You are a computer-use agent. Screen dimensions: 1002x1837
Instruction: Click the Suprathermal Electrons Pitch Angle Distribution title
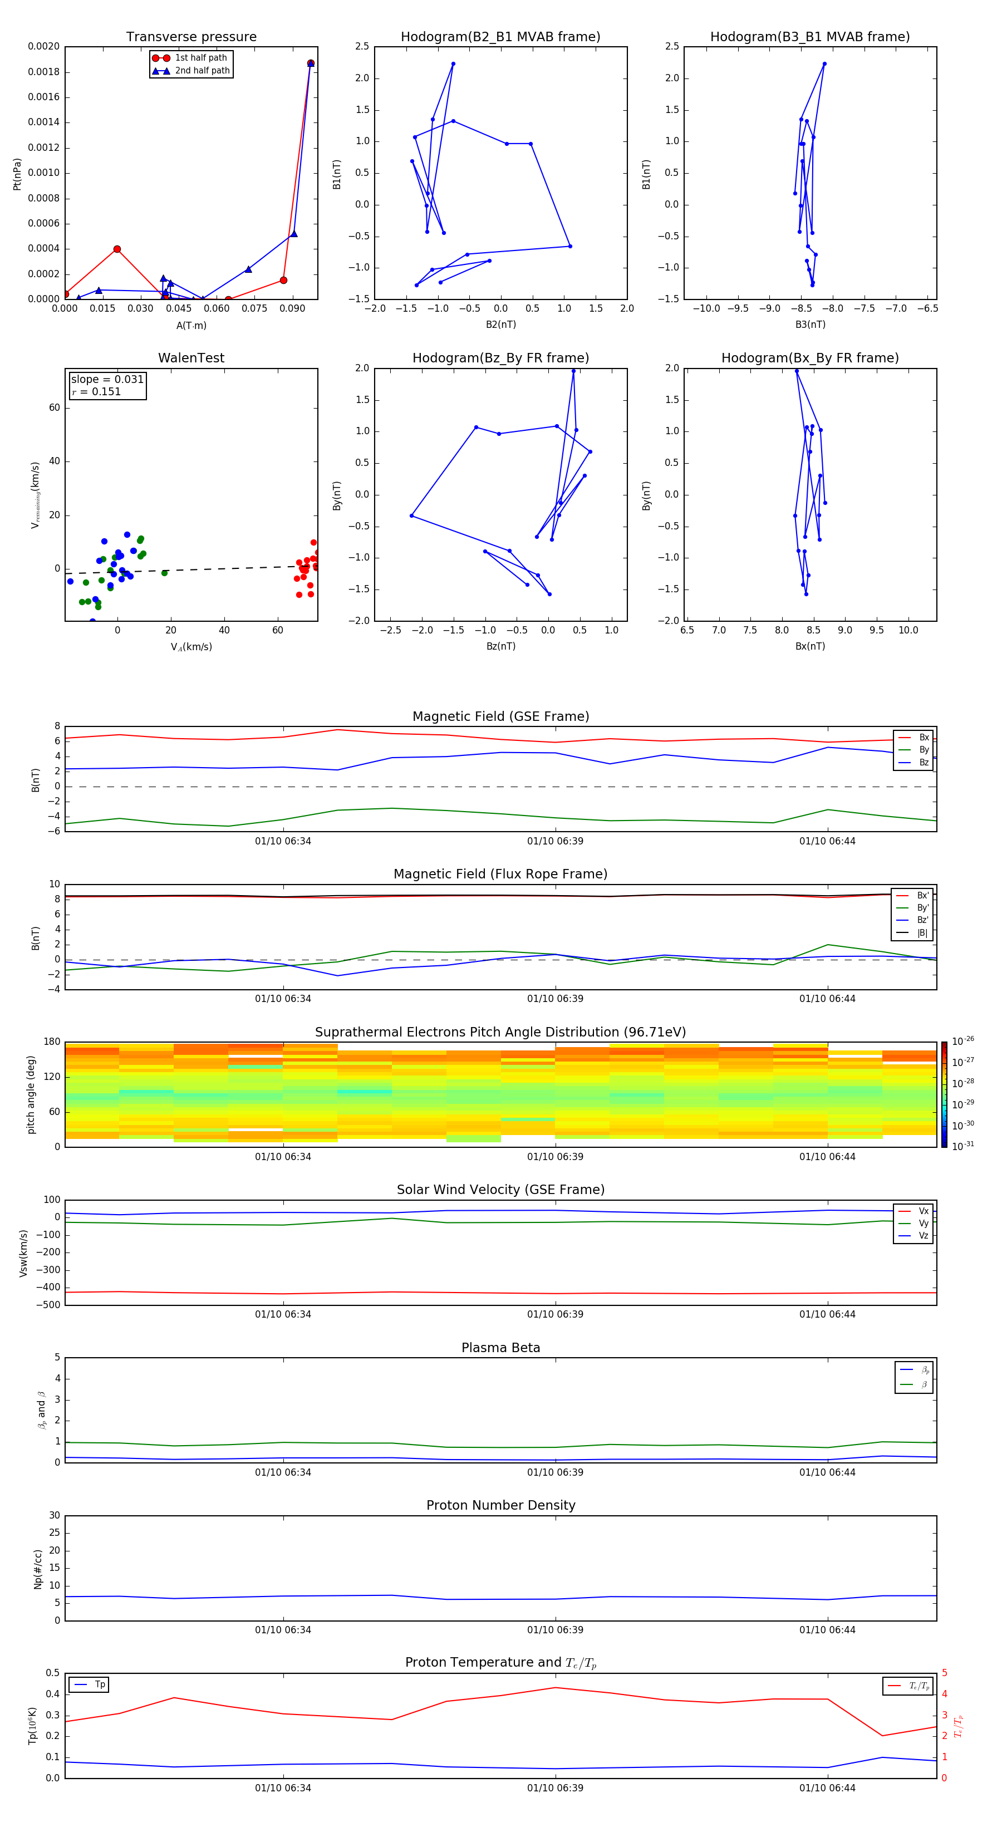(500, 1033)
